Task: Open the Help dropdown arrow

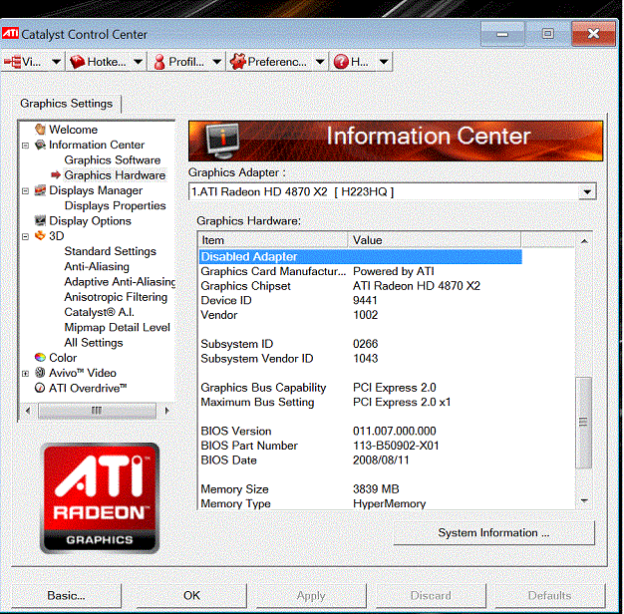Action: 384,62
